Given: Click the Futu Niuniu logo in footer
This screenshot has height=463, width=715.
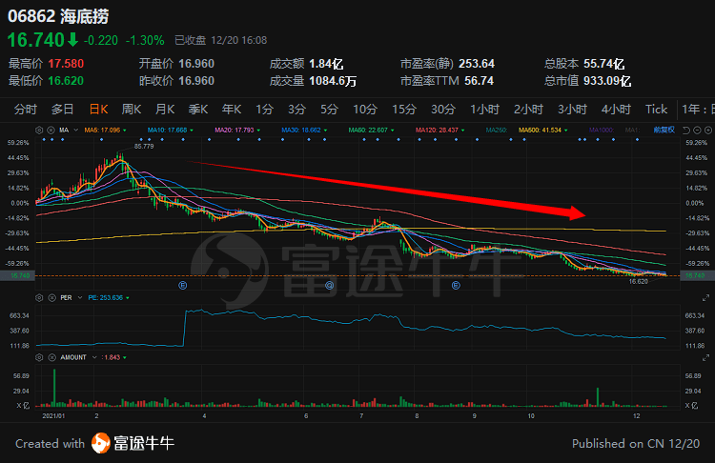Looking at the screenshot, I should point(133,443).
